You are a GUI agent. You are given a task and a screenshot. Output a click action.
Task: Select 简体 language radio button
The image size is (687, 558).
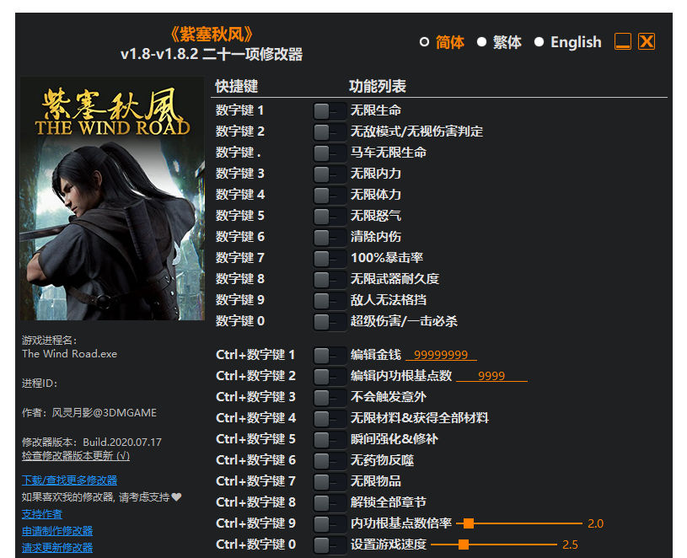coord(424,42)
